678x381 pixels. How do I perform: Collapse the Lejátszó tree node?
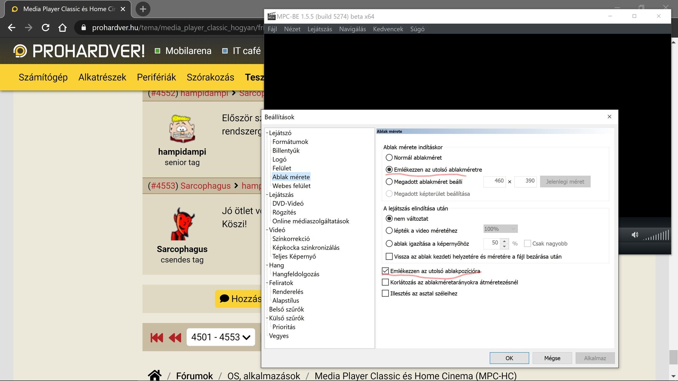(x=267, y=133)
